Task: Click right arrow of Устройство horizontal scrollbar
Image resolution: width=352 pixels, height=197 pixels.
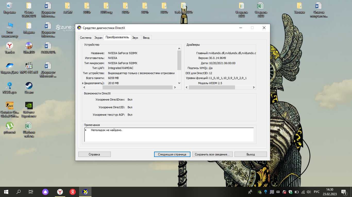Action: coord(175,87)
